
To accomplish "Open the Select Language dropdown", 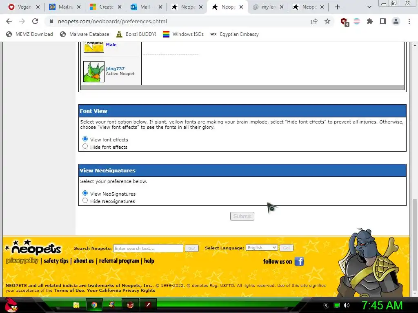I will pyautogui.click(x=262, y=247).
